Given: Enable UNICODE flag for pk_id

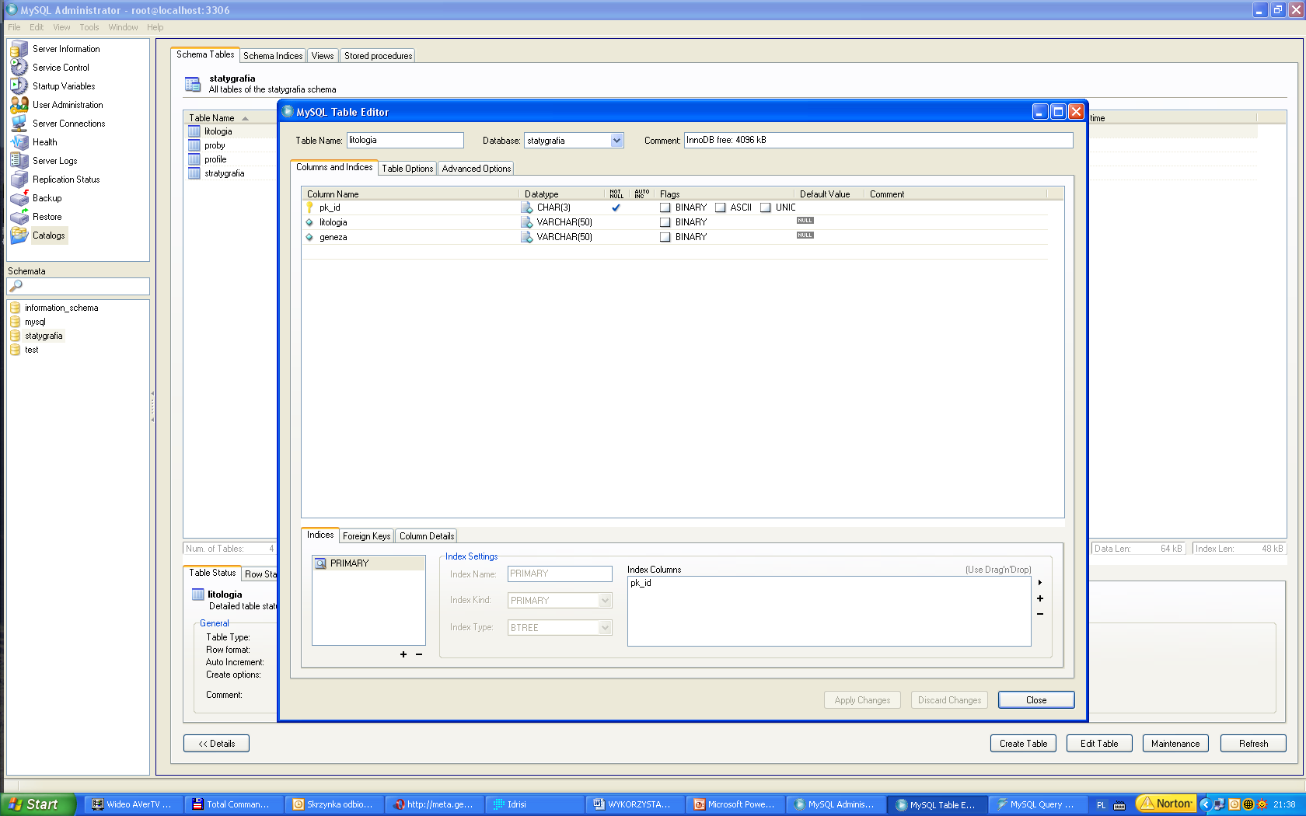Looking at the screenshot, I should pos(766,207).
